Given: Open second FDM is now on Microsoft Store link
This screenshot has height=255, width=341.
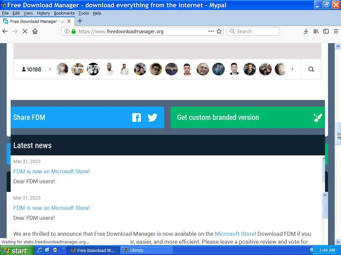Looking at the screenshot, I should click(52, 208).
